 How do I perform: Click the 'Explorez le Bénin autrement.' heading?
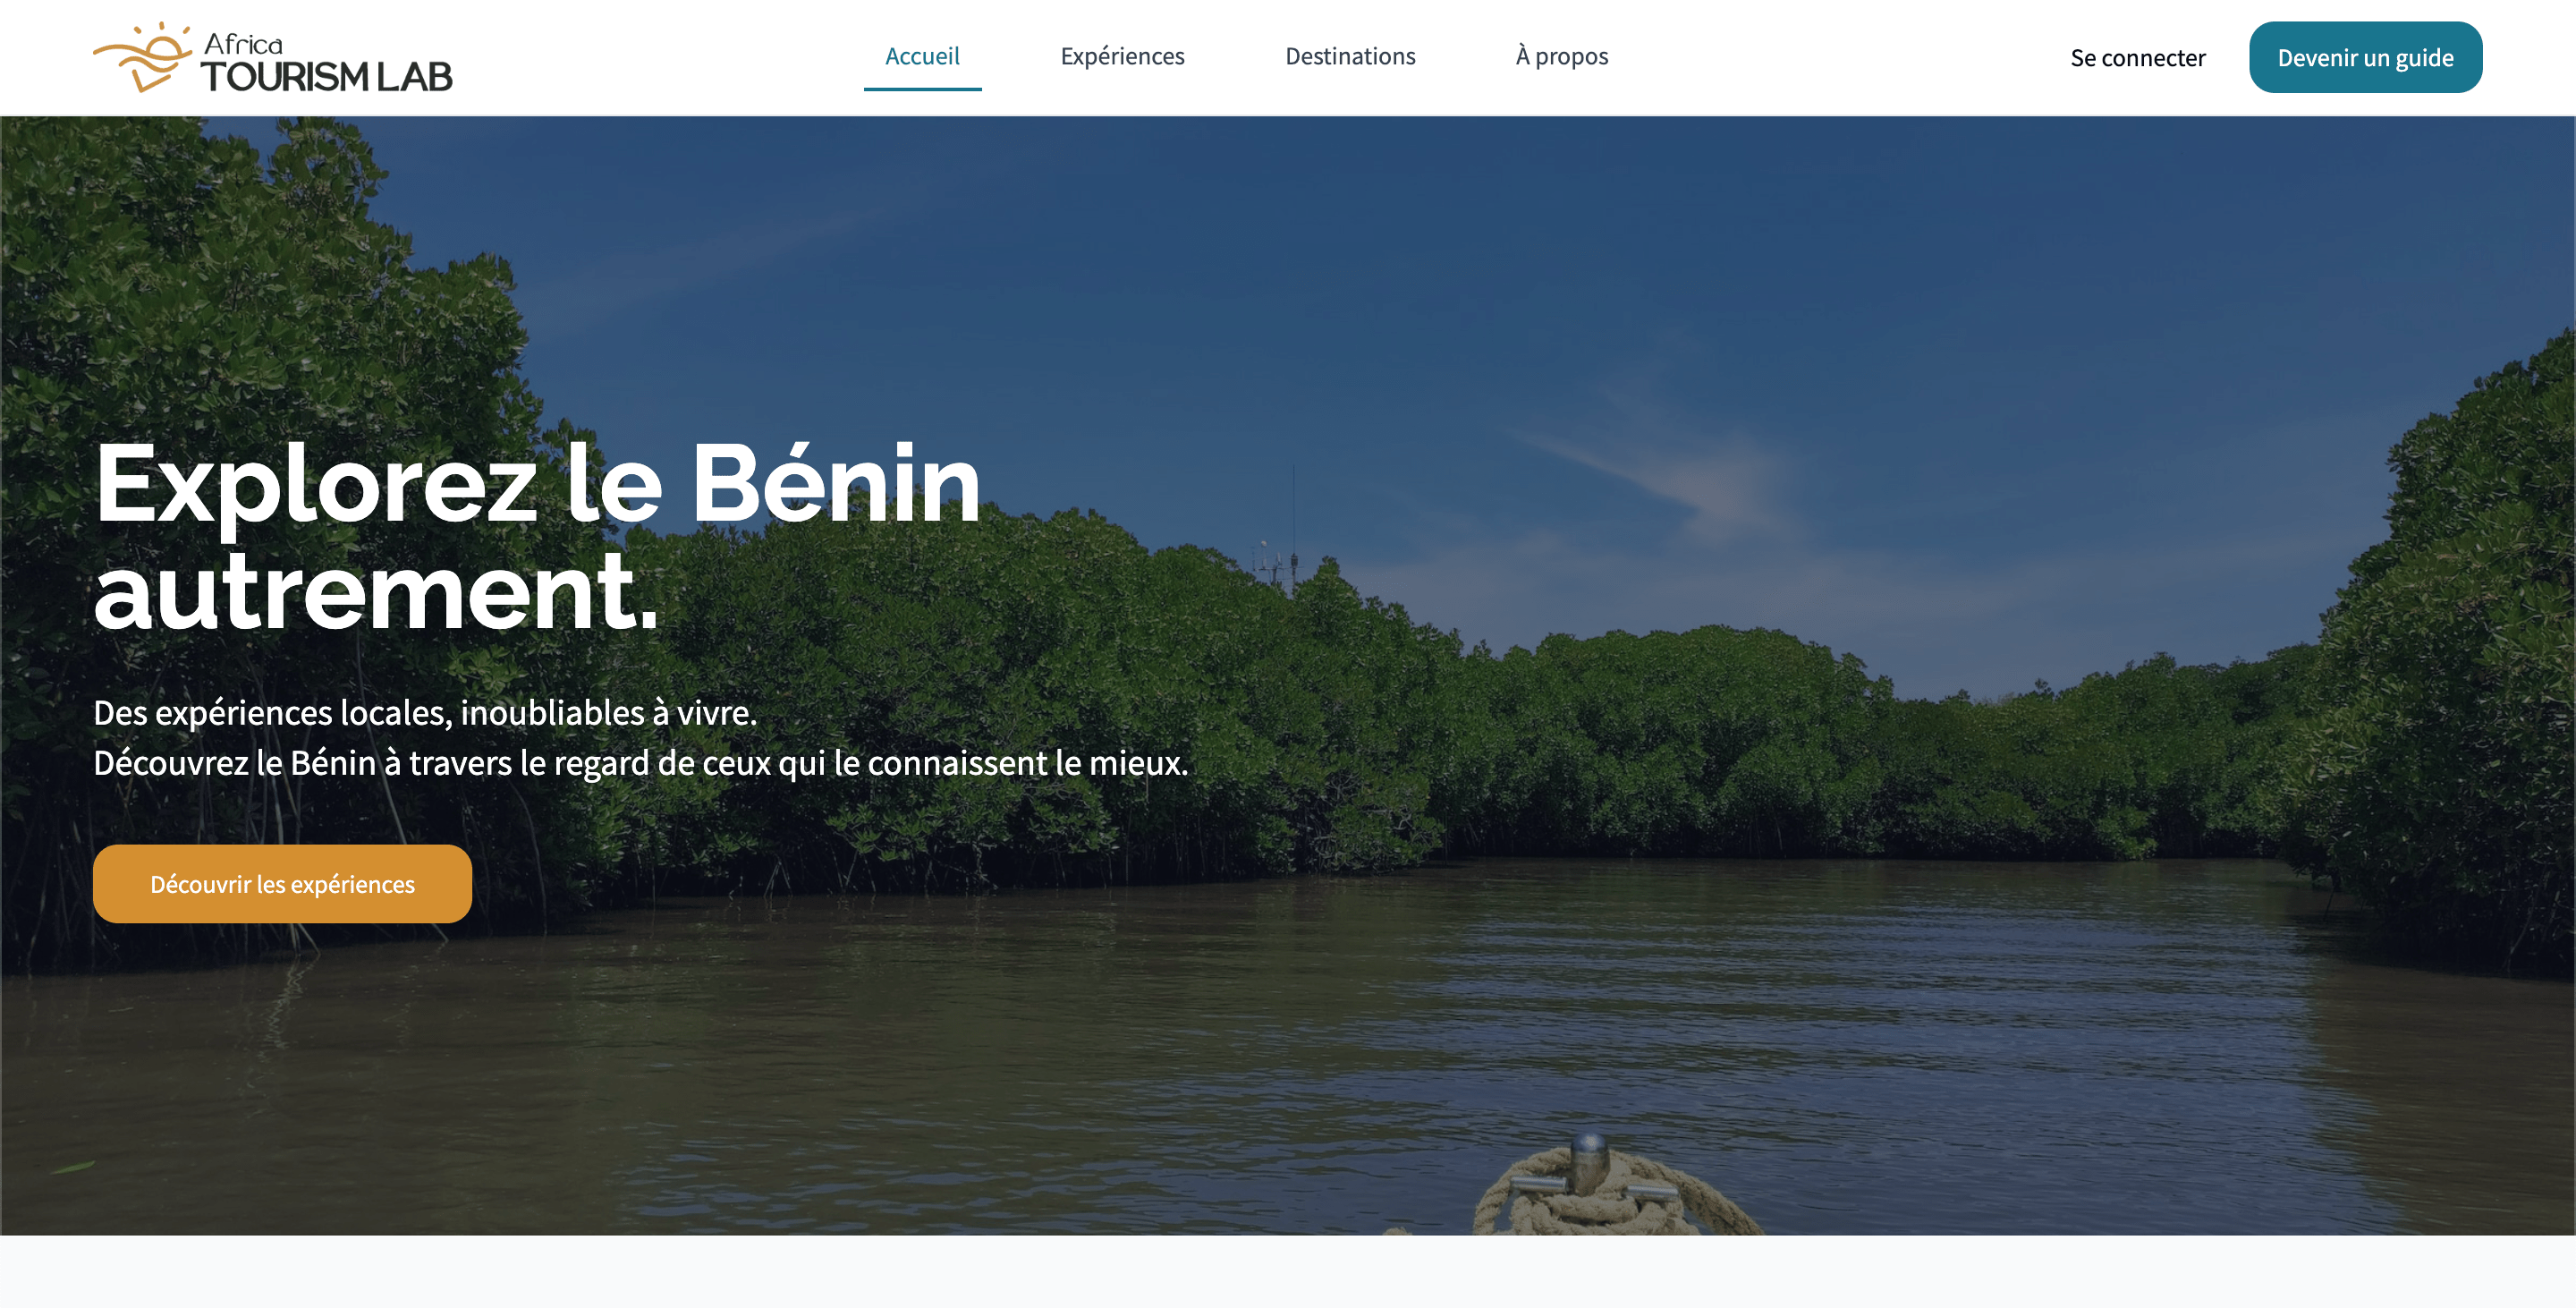[537, 537]
